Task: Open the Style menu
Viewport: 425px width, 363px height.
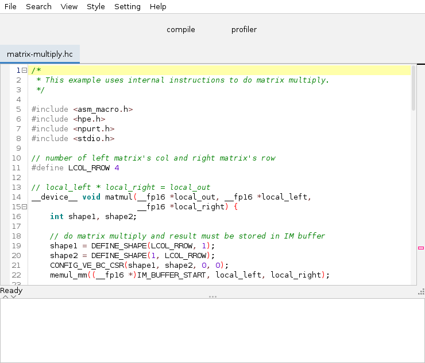Action: [96, 7]
